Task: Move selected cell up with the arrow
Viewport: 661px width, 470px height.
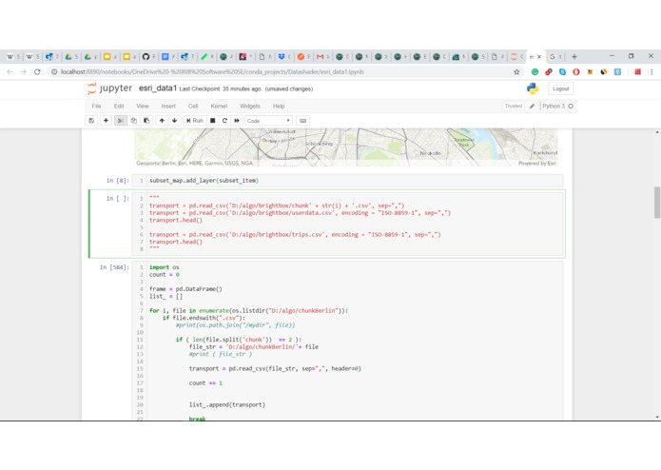Action: [162, 121]
